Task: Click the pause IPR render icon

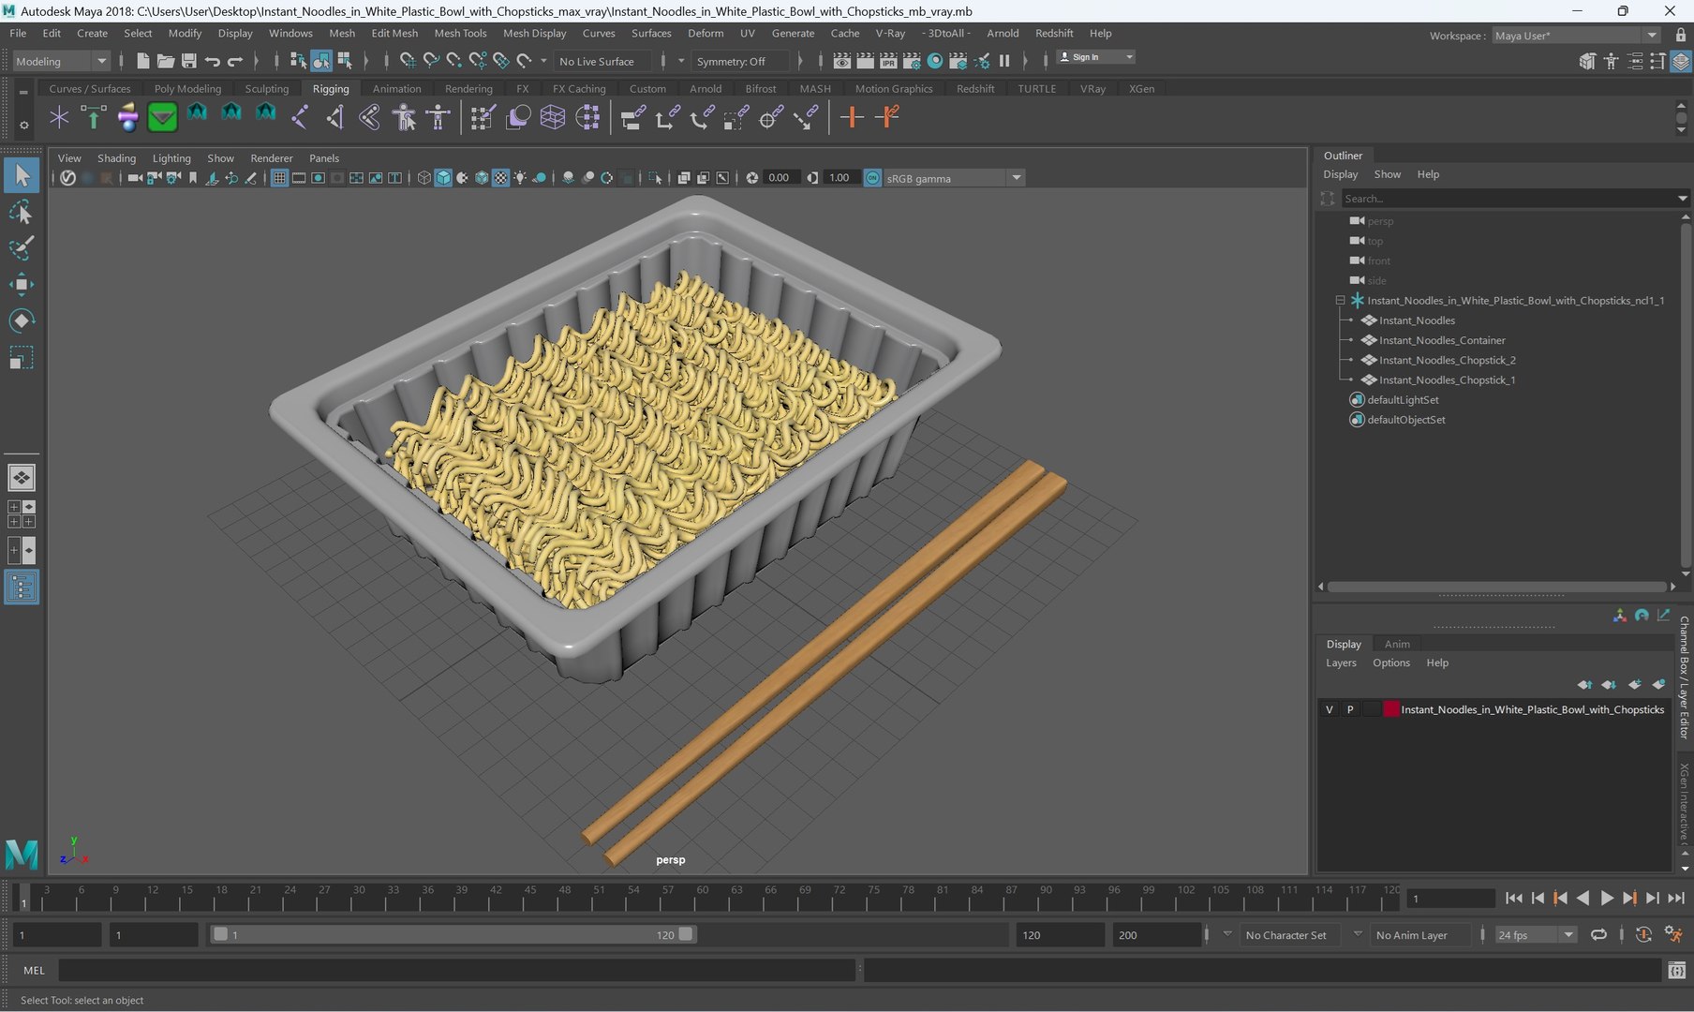Action: coord(1004,61)
